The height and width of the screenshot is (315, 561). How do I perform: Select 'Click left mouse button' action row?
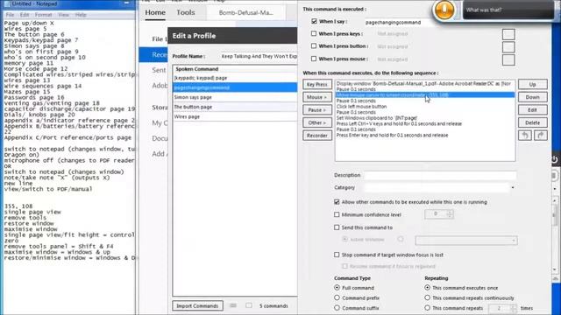point(425,107)
